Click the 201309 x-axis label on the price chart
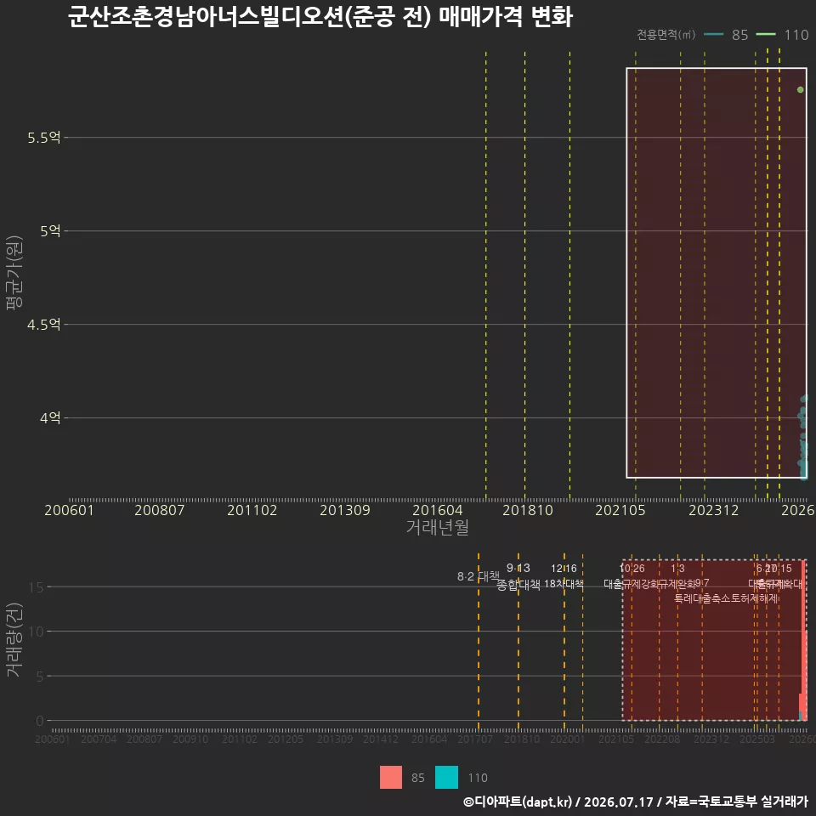816x816 pixels. tap(344, 510)
